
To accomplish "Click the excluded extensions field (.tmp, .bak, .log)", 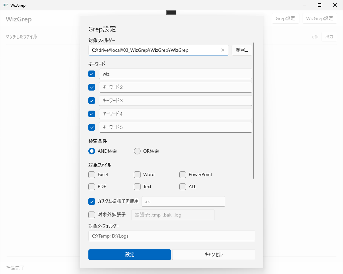I will point(173,215).
